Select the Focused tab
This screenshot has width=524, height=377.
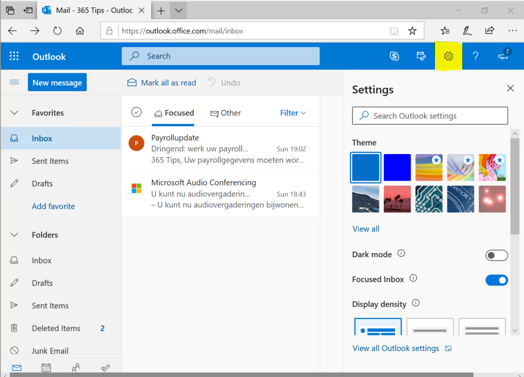[174, 113]
